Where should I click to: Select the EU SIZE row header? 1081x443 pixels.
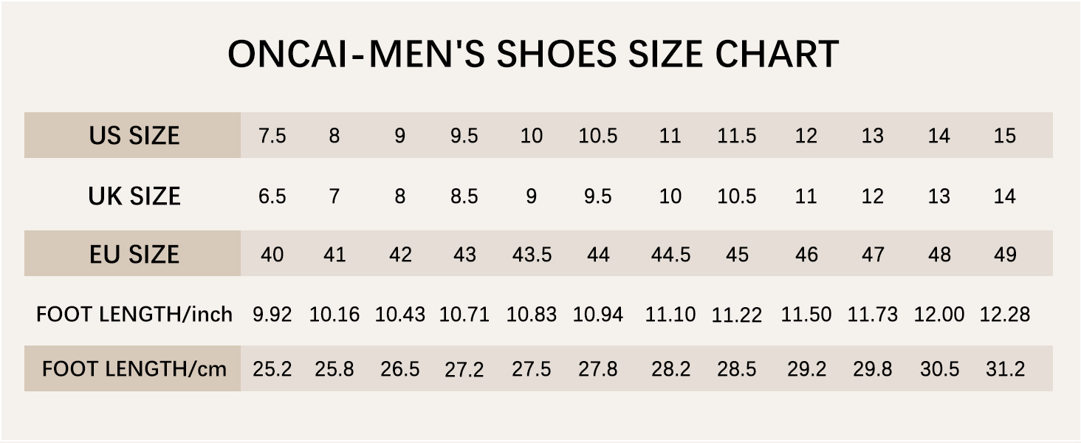(x=134, y=255)
